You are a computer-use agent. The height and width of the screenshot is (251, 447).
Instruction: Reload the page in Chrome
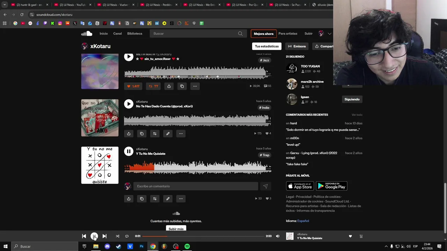click(22, 15)
